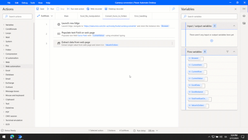Open the Debug menu

pos(25,3)
